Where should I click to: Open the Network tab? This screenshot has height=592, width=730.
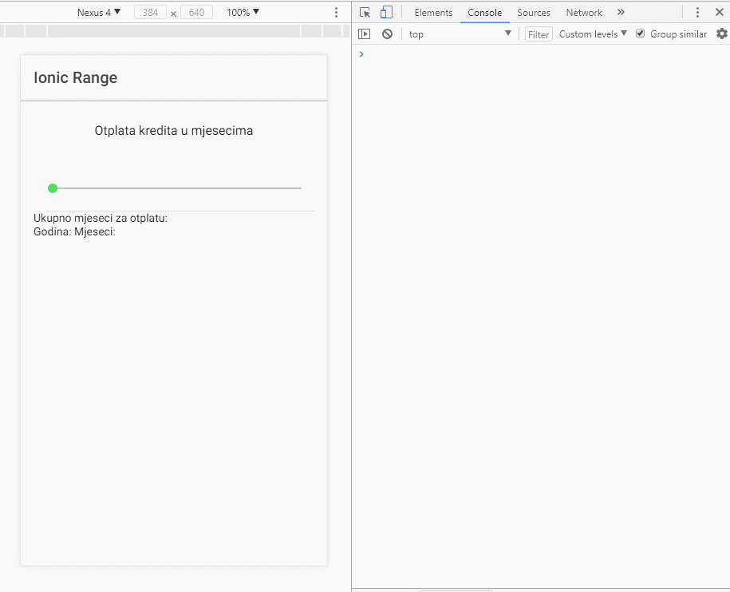584,13
